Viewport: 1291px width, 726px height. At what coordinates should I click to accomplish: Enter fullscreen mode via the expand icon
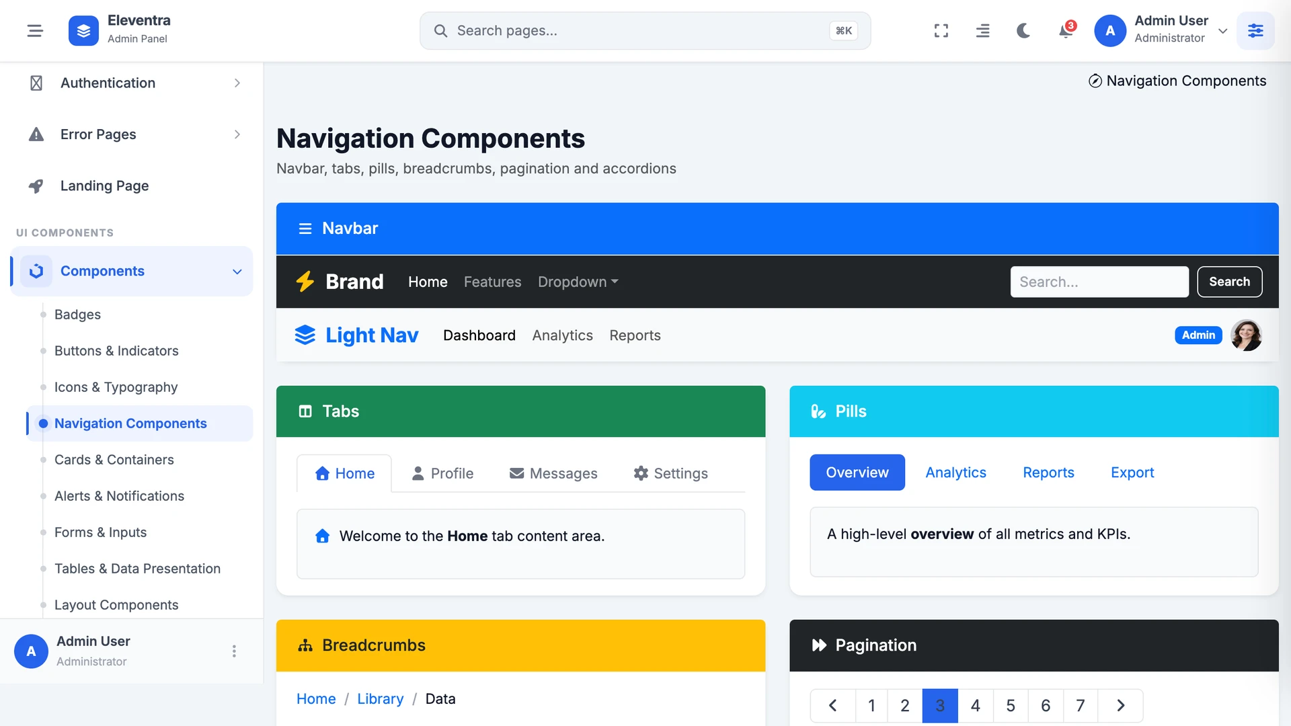[941, 31]
